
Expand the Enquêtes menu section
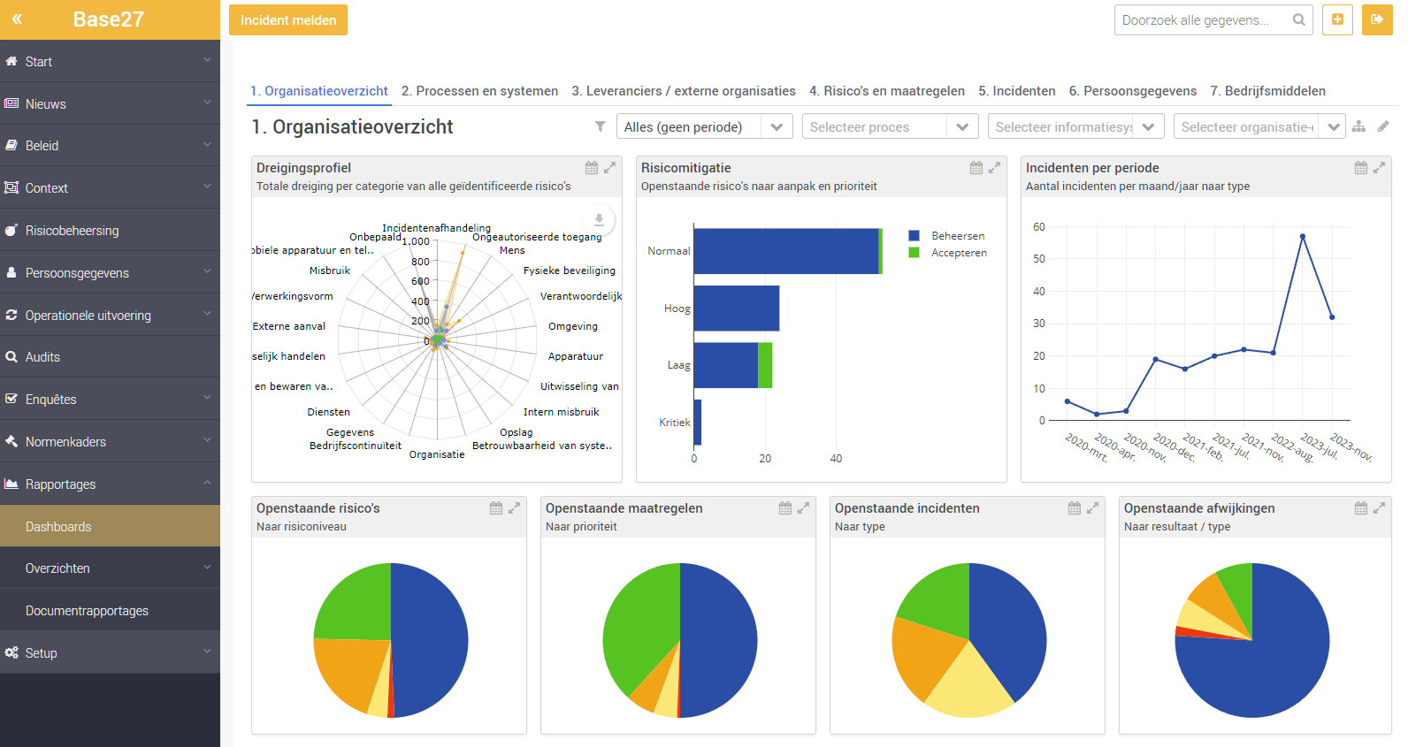point(110,400)
